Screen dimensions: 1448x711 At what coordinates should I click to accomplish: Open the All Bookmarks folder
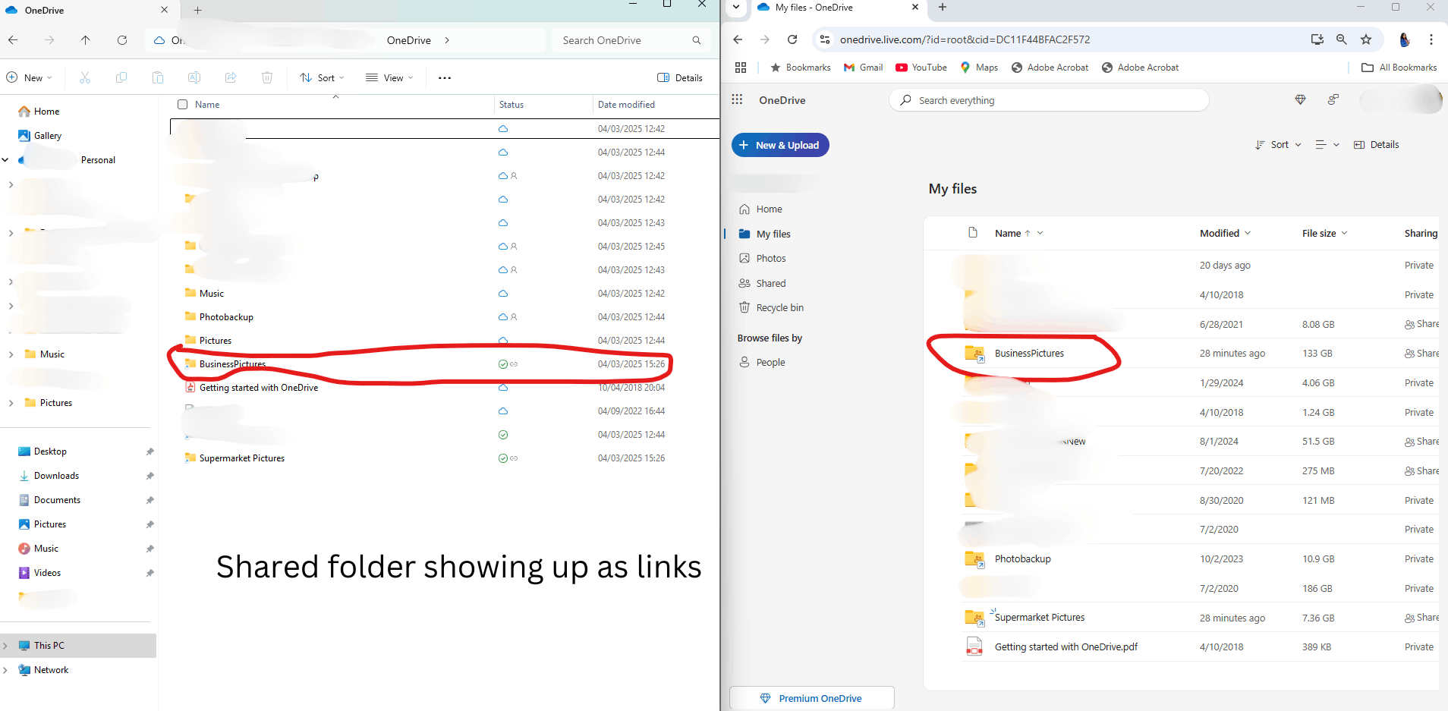click(x=1399, y=68)
